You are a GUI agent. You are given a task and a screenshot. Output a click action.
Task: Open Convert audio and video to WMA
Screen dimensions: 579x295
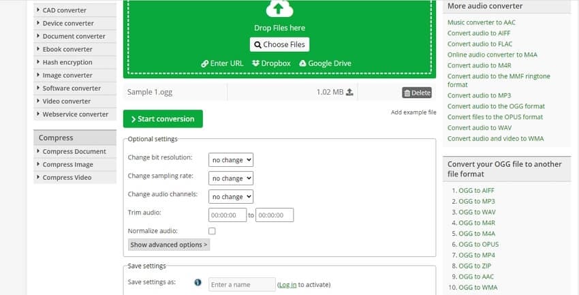pyautogui.click(x=495, y=139)
